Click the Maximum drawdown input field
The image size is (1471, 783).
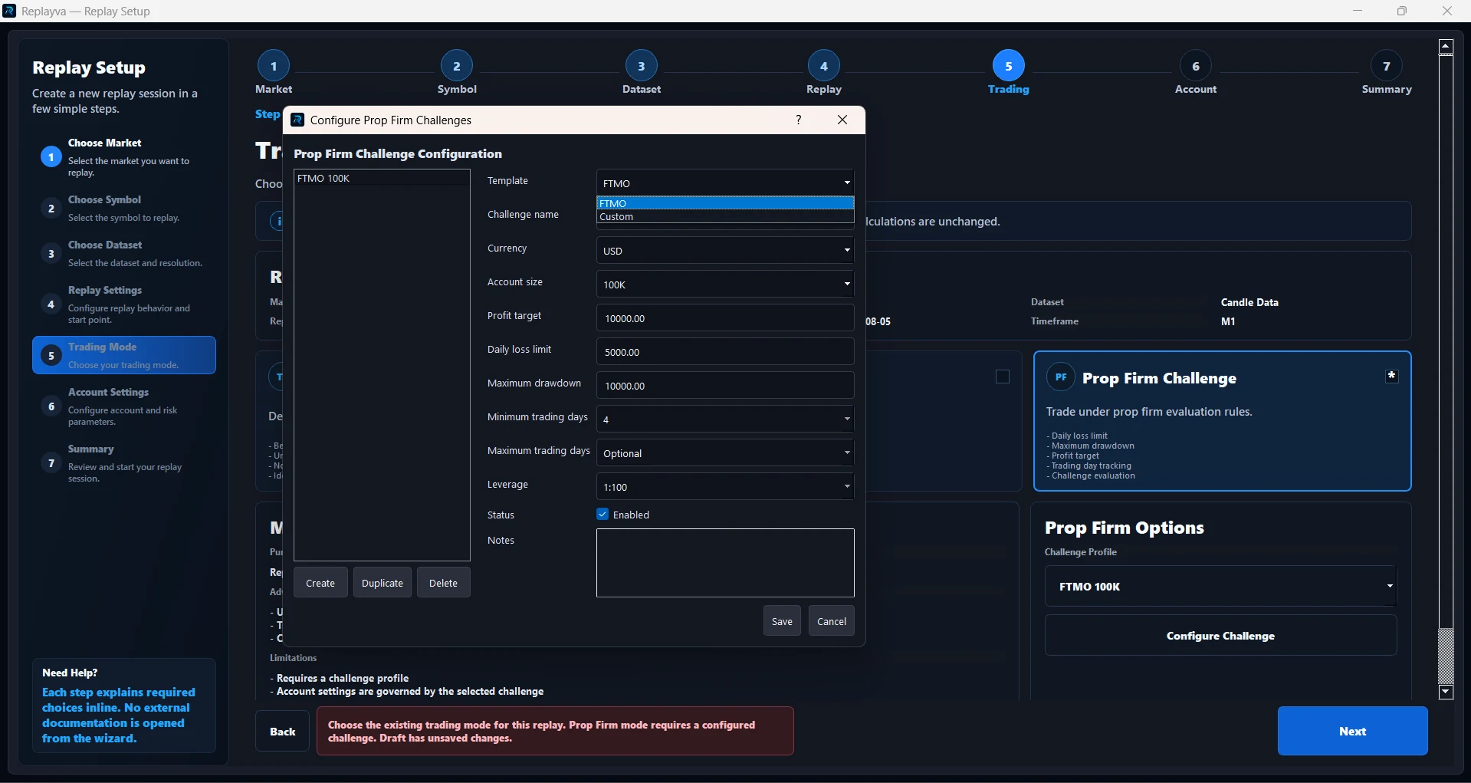tap(725, 385)
